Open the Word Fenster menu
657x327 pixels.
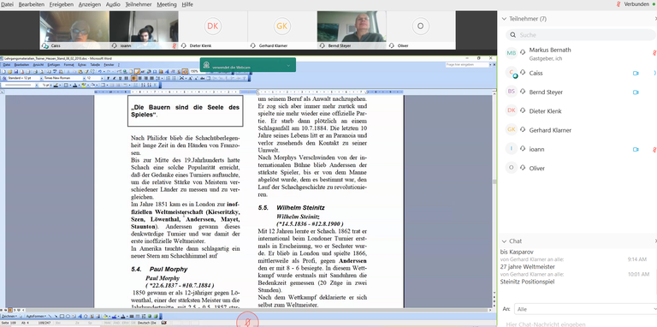click(x=109, y=65)
